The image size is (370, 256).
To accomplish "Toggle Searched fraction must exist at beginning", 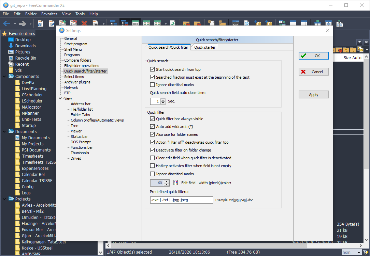I will (x=153, y=77).
